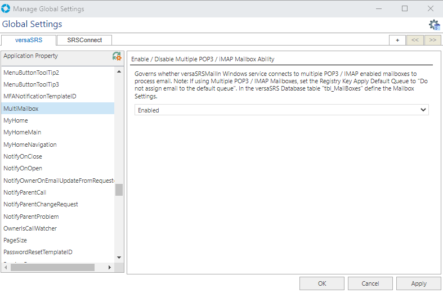Select MFANotificationTemplateID property
443x293 pixels.
[57, 96]
